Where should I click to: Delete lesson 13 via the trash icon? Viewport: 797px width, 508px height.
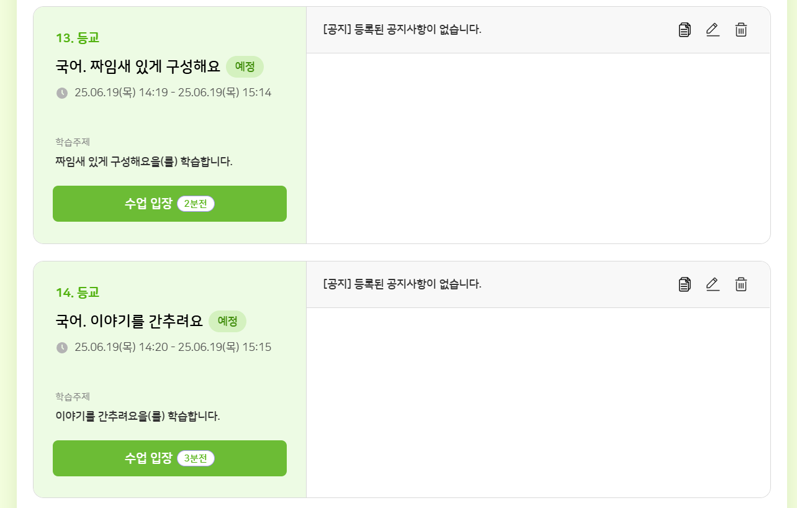click(741, 30)
